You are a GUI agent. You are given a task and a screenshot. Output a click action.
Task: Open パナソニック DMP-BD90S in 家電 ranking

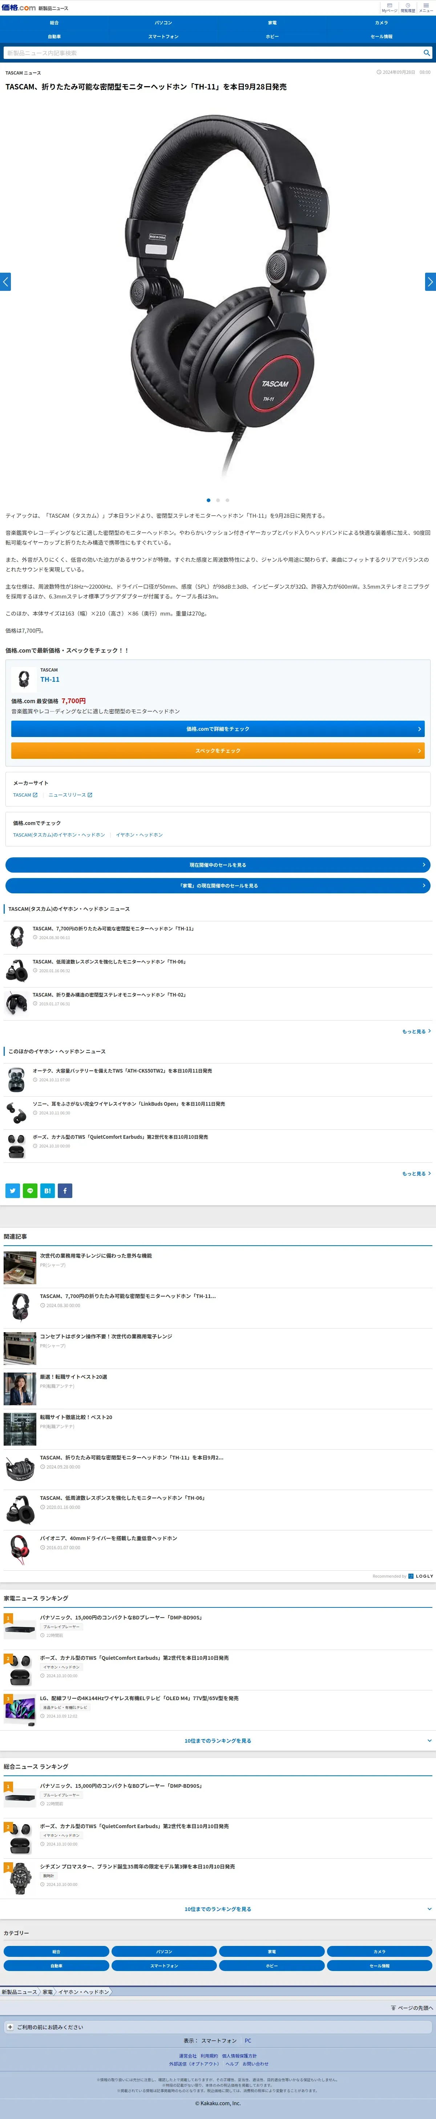(x=218, y=1629)
